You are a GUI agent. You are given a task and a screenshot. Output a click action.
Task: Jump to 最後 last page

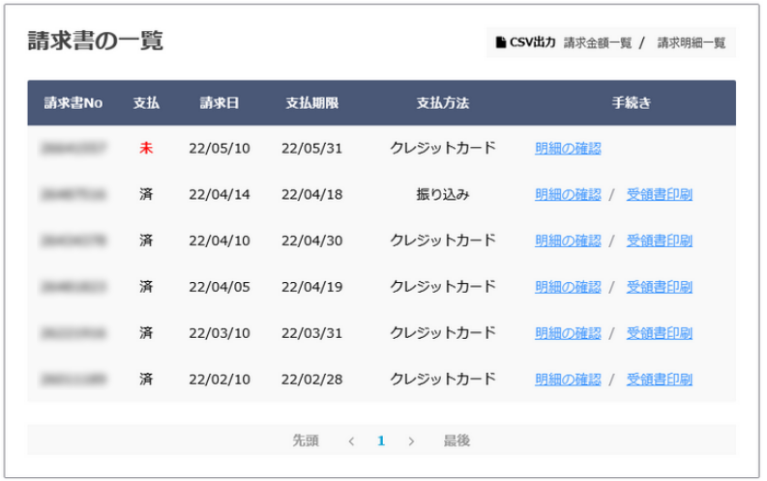[x=457, y=440]
